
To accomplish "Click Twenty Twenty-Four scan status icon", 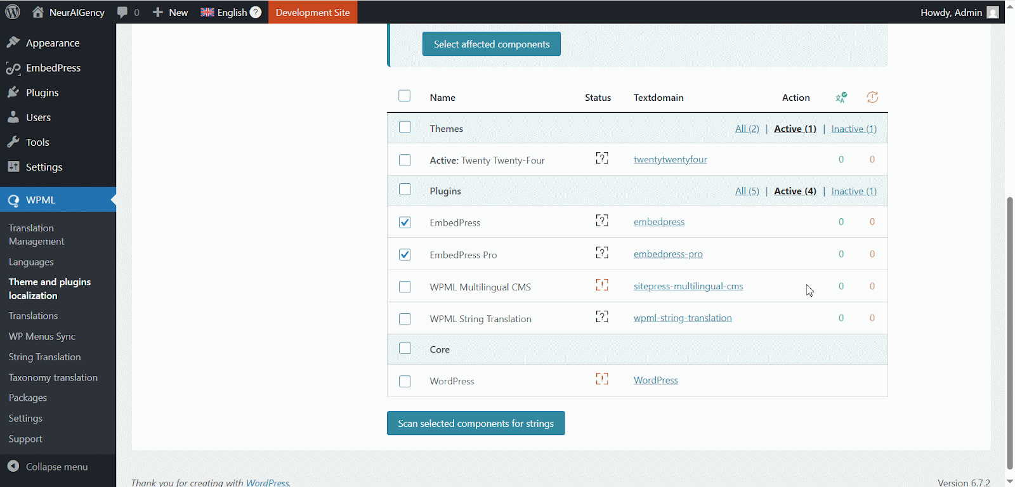I will 602,158.
